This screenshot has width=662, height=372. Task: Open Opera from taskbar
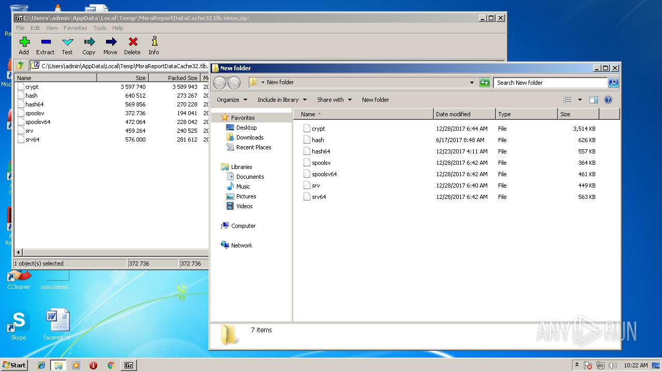[x=93, y=365]
